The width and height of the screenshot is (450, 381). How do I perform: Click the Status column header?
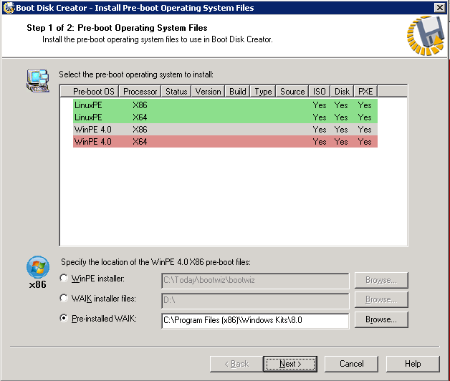coord(176,92)
